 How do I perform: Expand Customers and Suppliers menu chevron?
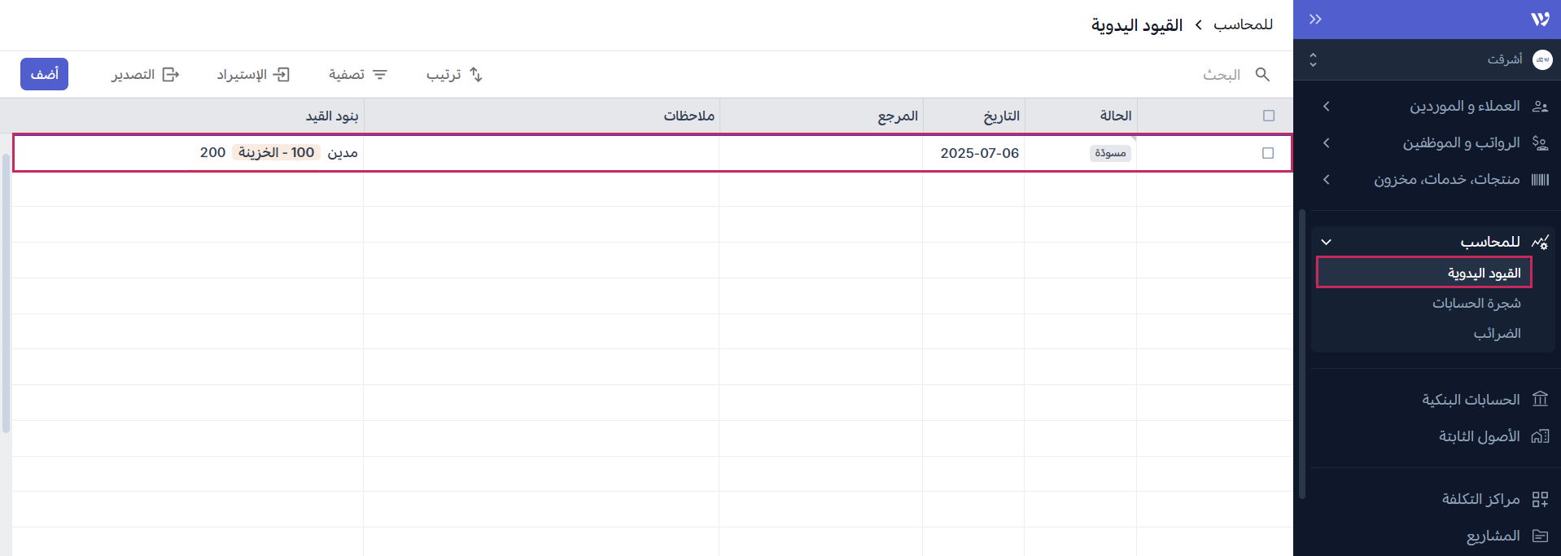[1327, 107]
